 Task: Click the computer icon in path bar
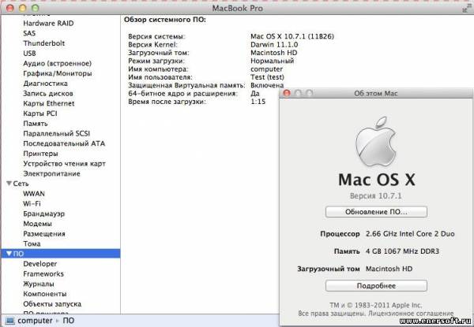9,321
